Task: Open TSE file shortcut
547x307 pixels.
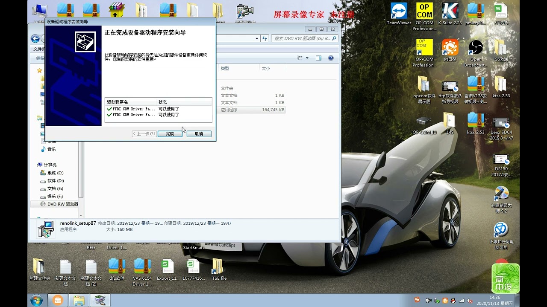Action: tap(219, 269)
